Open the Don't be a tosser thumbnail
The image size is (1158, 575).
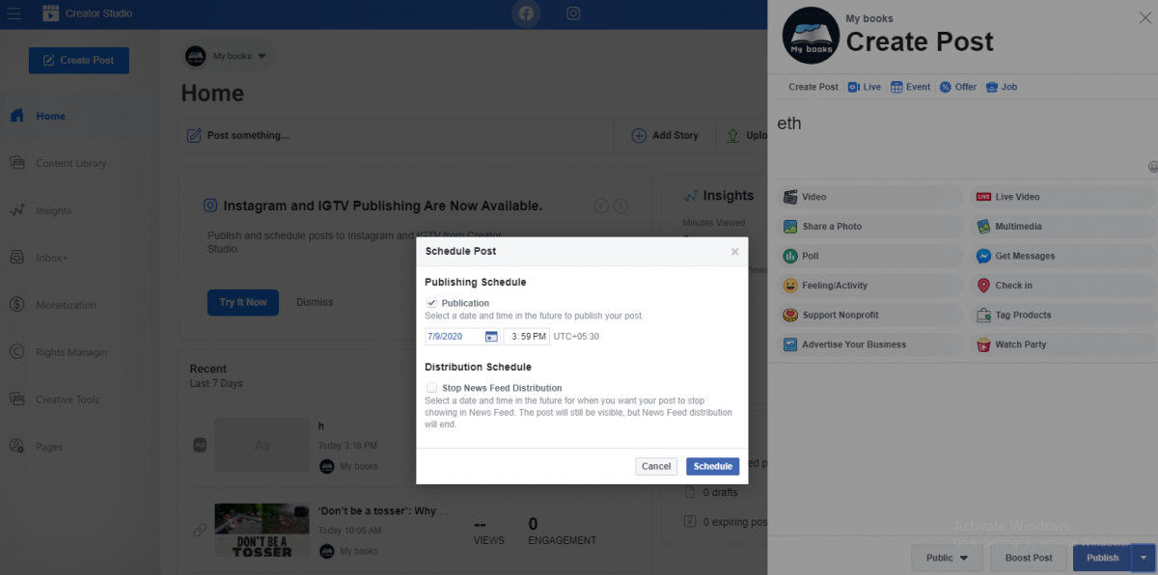point(262,530)
